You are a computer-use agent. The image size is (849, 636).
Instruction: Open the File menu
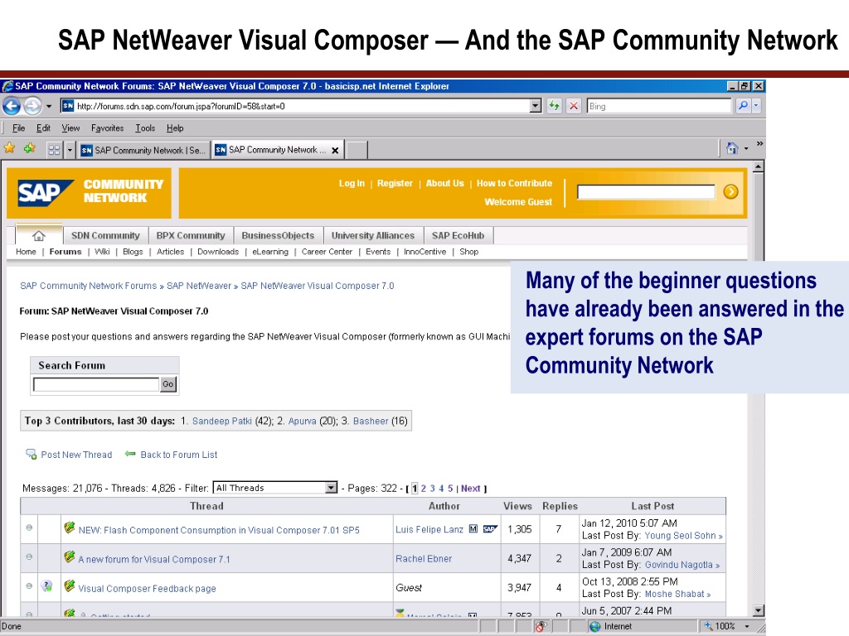pyautogui.click(x=18, y=128)
